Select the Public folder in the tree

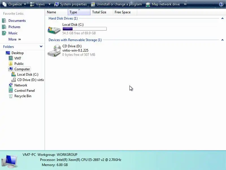tap(19, 64)
